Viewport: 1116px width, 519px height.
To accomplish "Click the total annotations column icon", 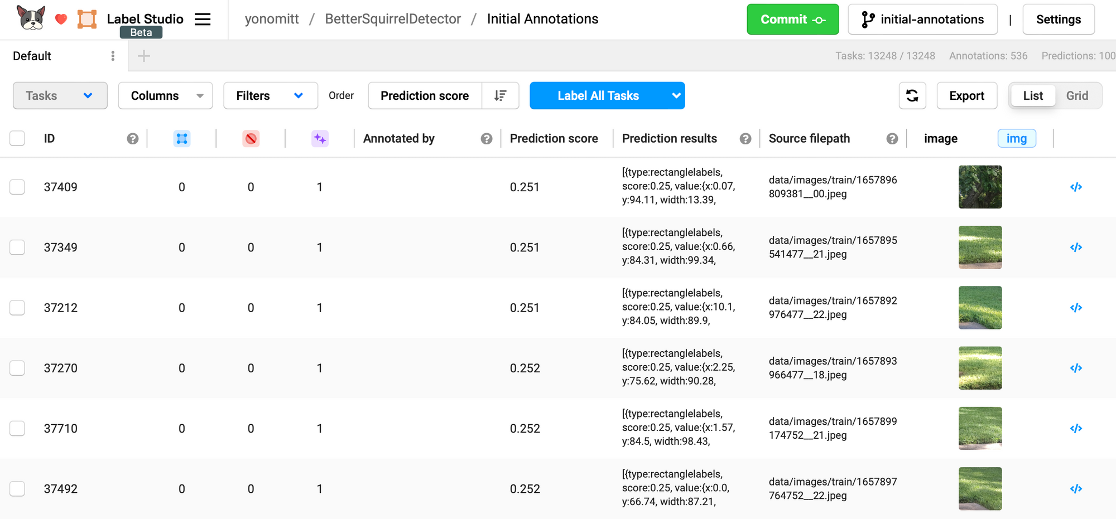I will 182,138.
